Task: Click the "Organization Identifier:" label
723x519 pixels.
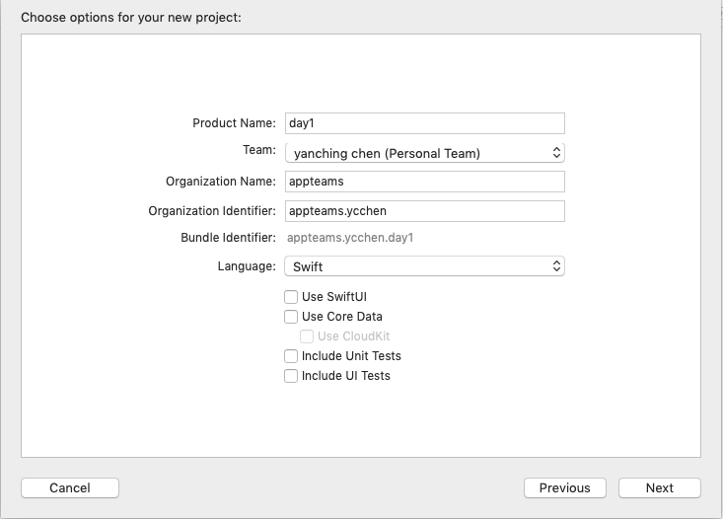Action: [x=212, y=211]
